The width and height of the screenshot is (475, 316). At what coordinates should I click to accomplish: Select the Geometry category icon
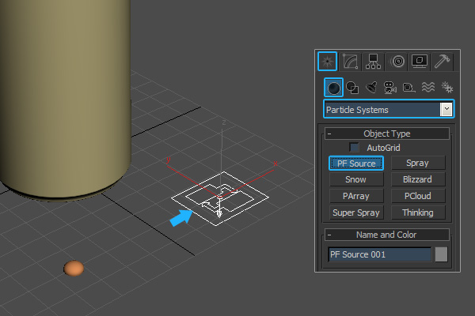334,87
